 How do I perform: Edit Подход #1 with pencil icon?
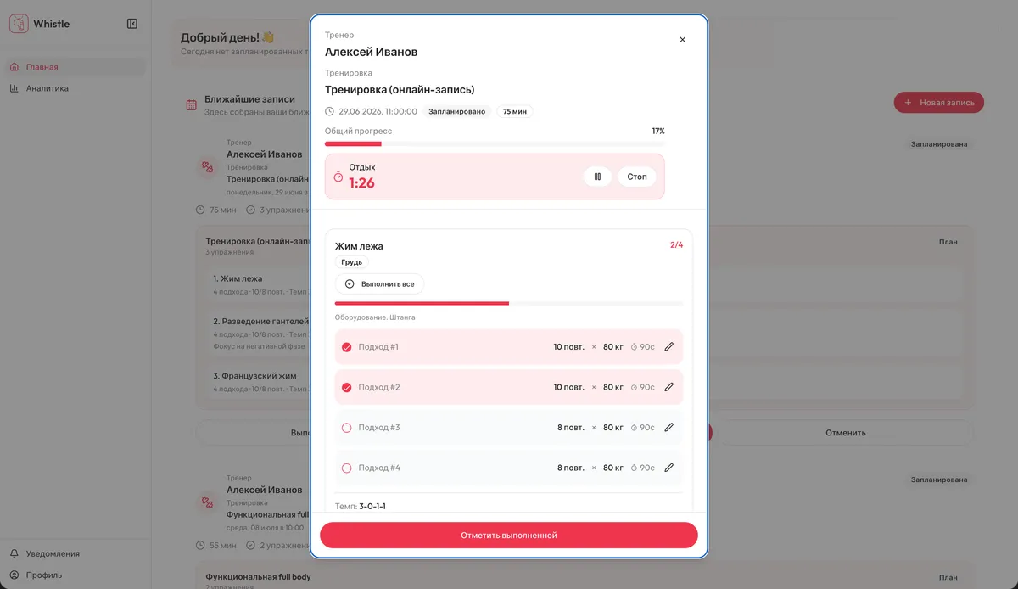coord(668,347)
